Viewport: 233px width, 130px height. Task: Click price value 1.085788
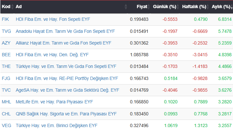point(139,55)
